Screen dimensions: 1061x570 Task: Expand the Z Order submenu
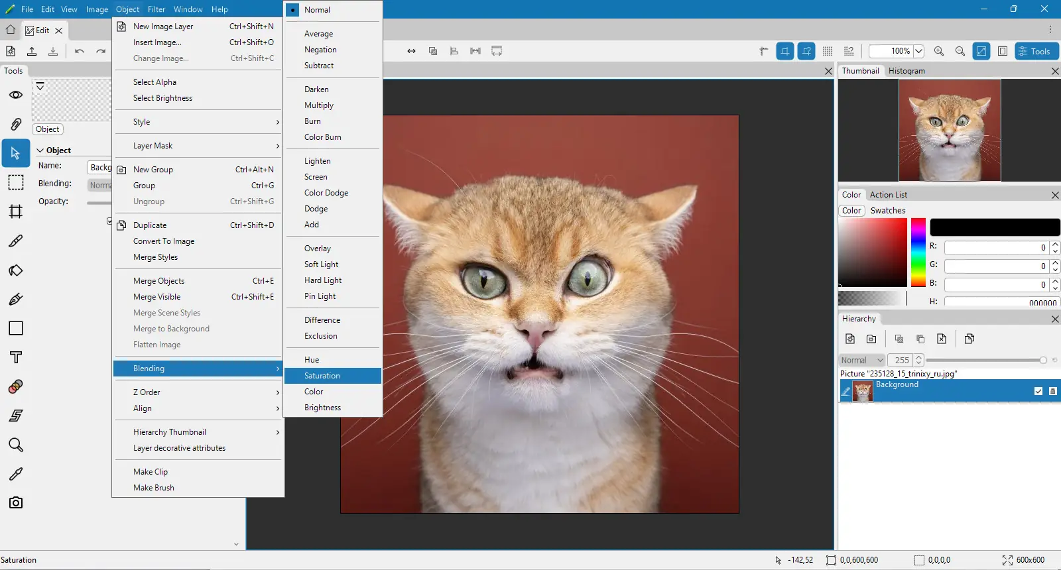click(x=198, y=392)
